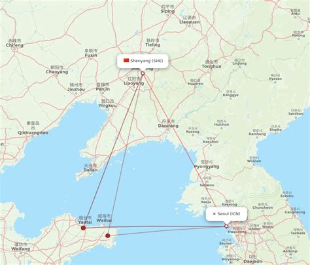Viewport: 310px width, 265px height.
Task: Click the Wonsan city label
Action: (x=254, y=161)
